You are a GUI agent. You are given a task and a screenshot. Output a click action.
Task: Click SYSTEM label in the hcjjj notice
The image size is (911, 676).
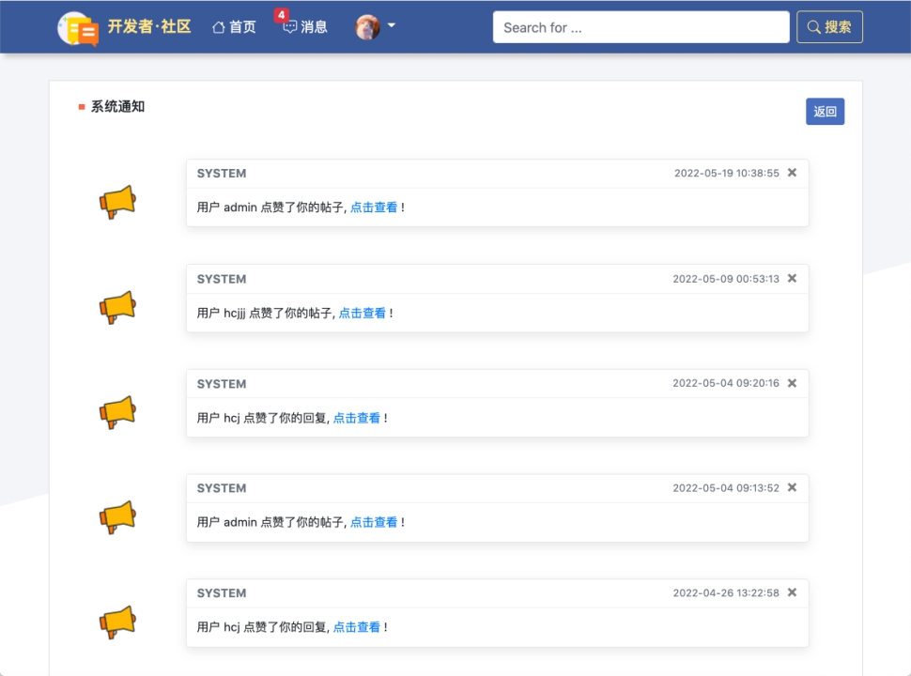tap(222, 279)
